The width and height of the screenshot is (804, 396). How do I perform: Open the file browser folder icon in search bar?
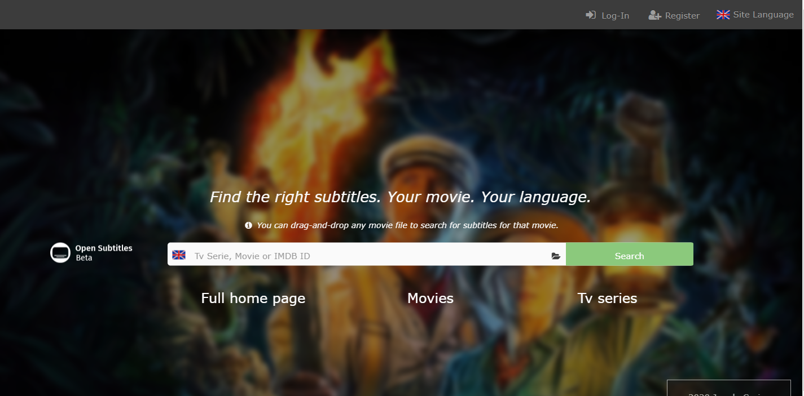[x=556, y=255]
